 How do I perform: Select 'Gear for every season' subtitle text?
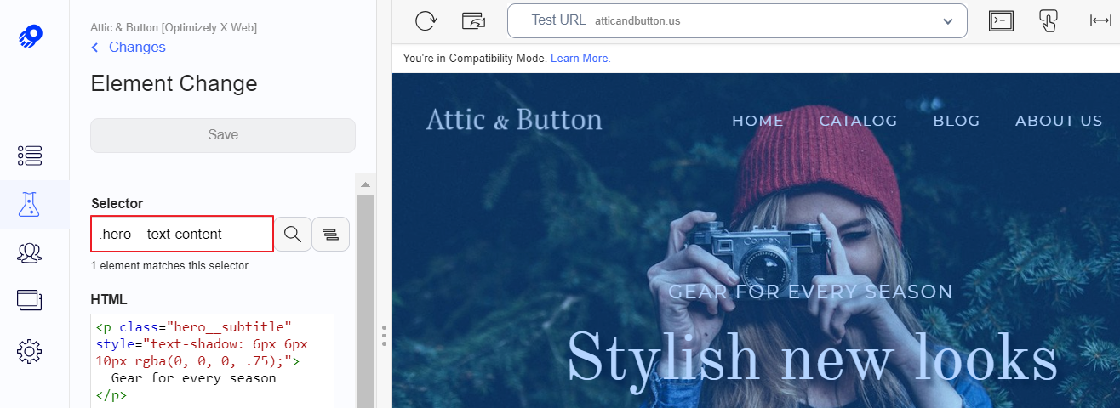[810, 292]
